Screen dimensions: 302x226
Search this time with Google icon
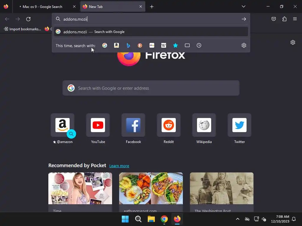tap(105, 45)
